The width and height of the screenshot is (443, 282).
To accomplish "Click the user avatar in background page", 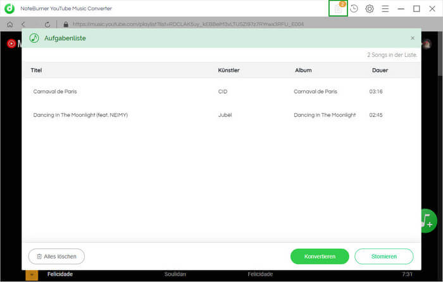I will pyautogui.click(x=427, y=44).
